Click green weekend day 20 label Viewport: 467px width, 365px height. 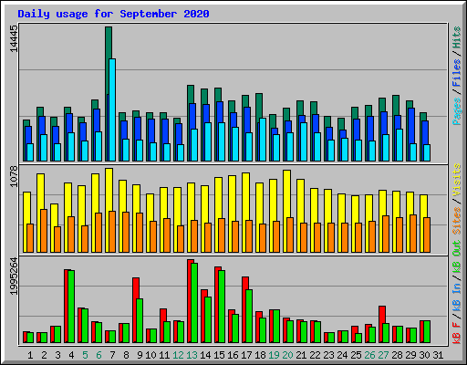[x=287, y=355]
